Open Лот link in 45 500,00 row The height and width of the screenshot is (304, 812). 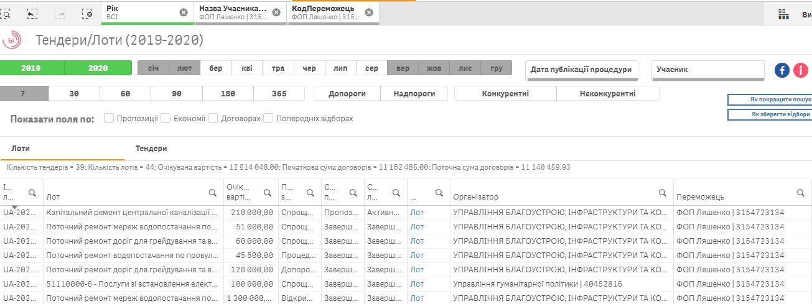click(417, 256)
